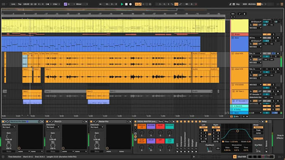The image size is (285, 160).
Task: Open Neutron Pro Gate sidechain No Input dropdown
Action: pos(8,127)
